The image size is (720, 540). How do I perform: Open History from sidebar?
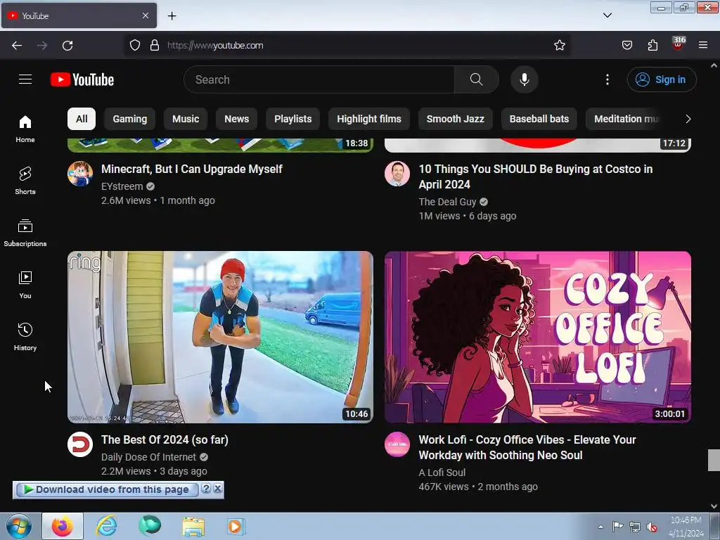25,337
